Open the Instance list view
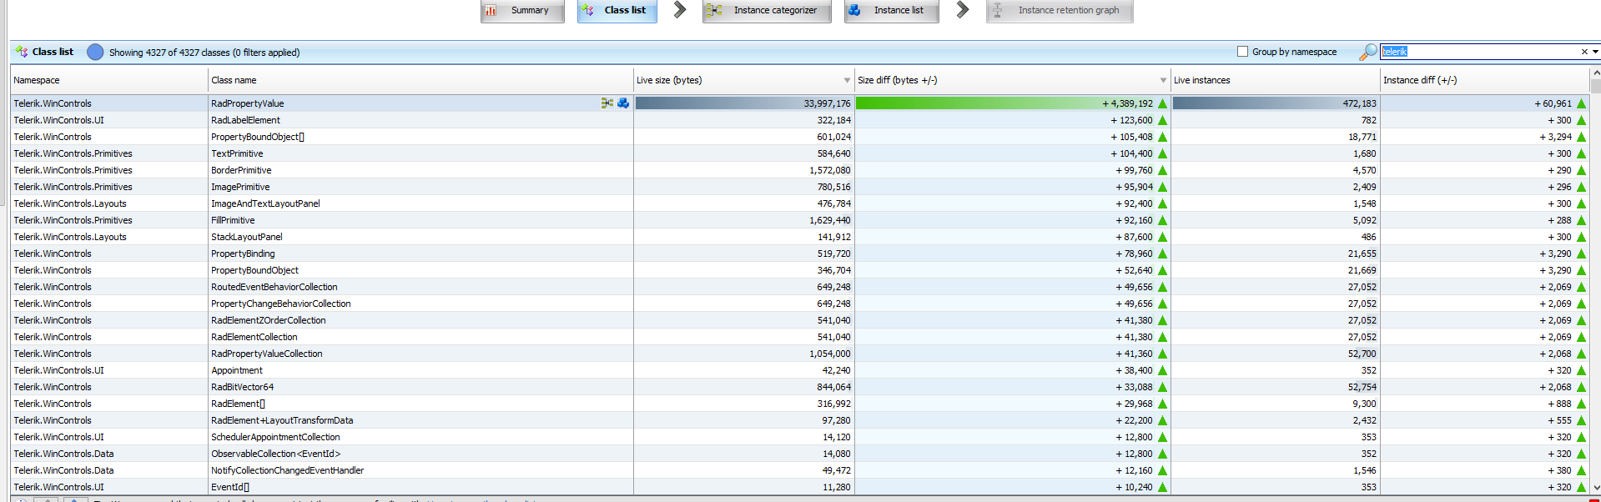Screen dimensions: 1601x502 [891, 11]
